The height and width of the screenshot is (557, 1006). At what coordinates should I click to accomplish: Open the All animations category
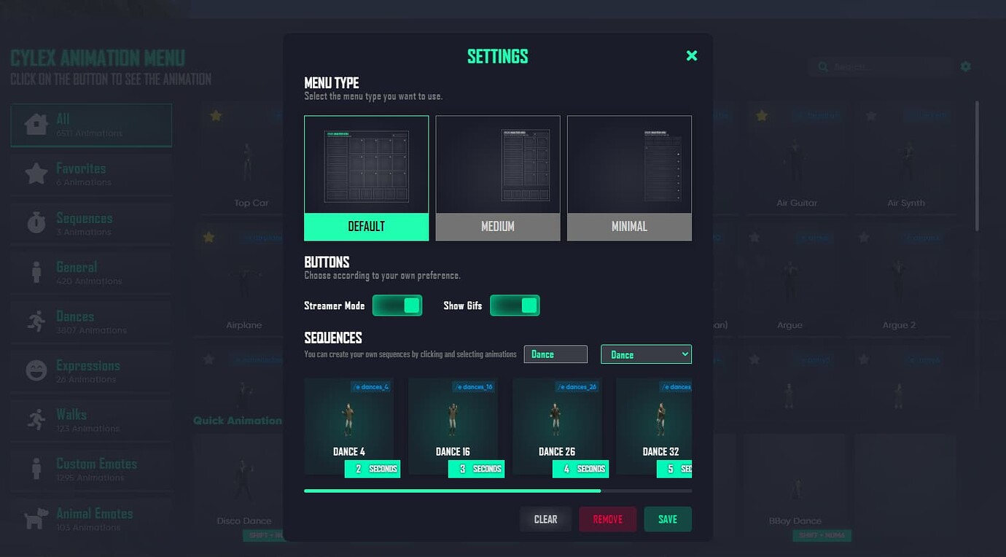[x=91, y=125]
